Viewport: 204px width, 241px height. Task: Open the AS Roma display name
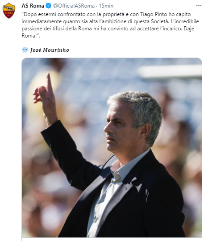[x=33, y=6]
